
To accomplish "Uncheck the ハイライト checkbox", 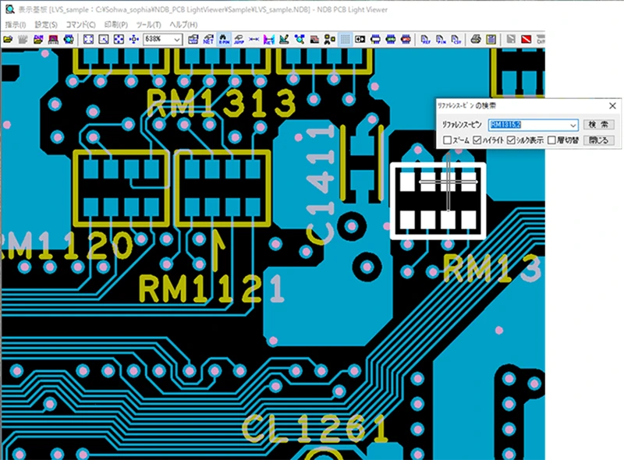I will [477, 140].
